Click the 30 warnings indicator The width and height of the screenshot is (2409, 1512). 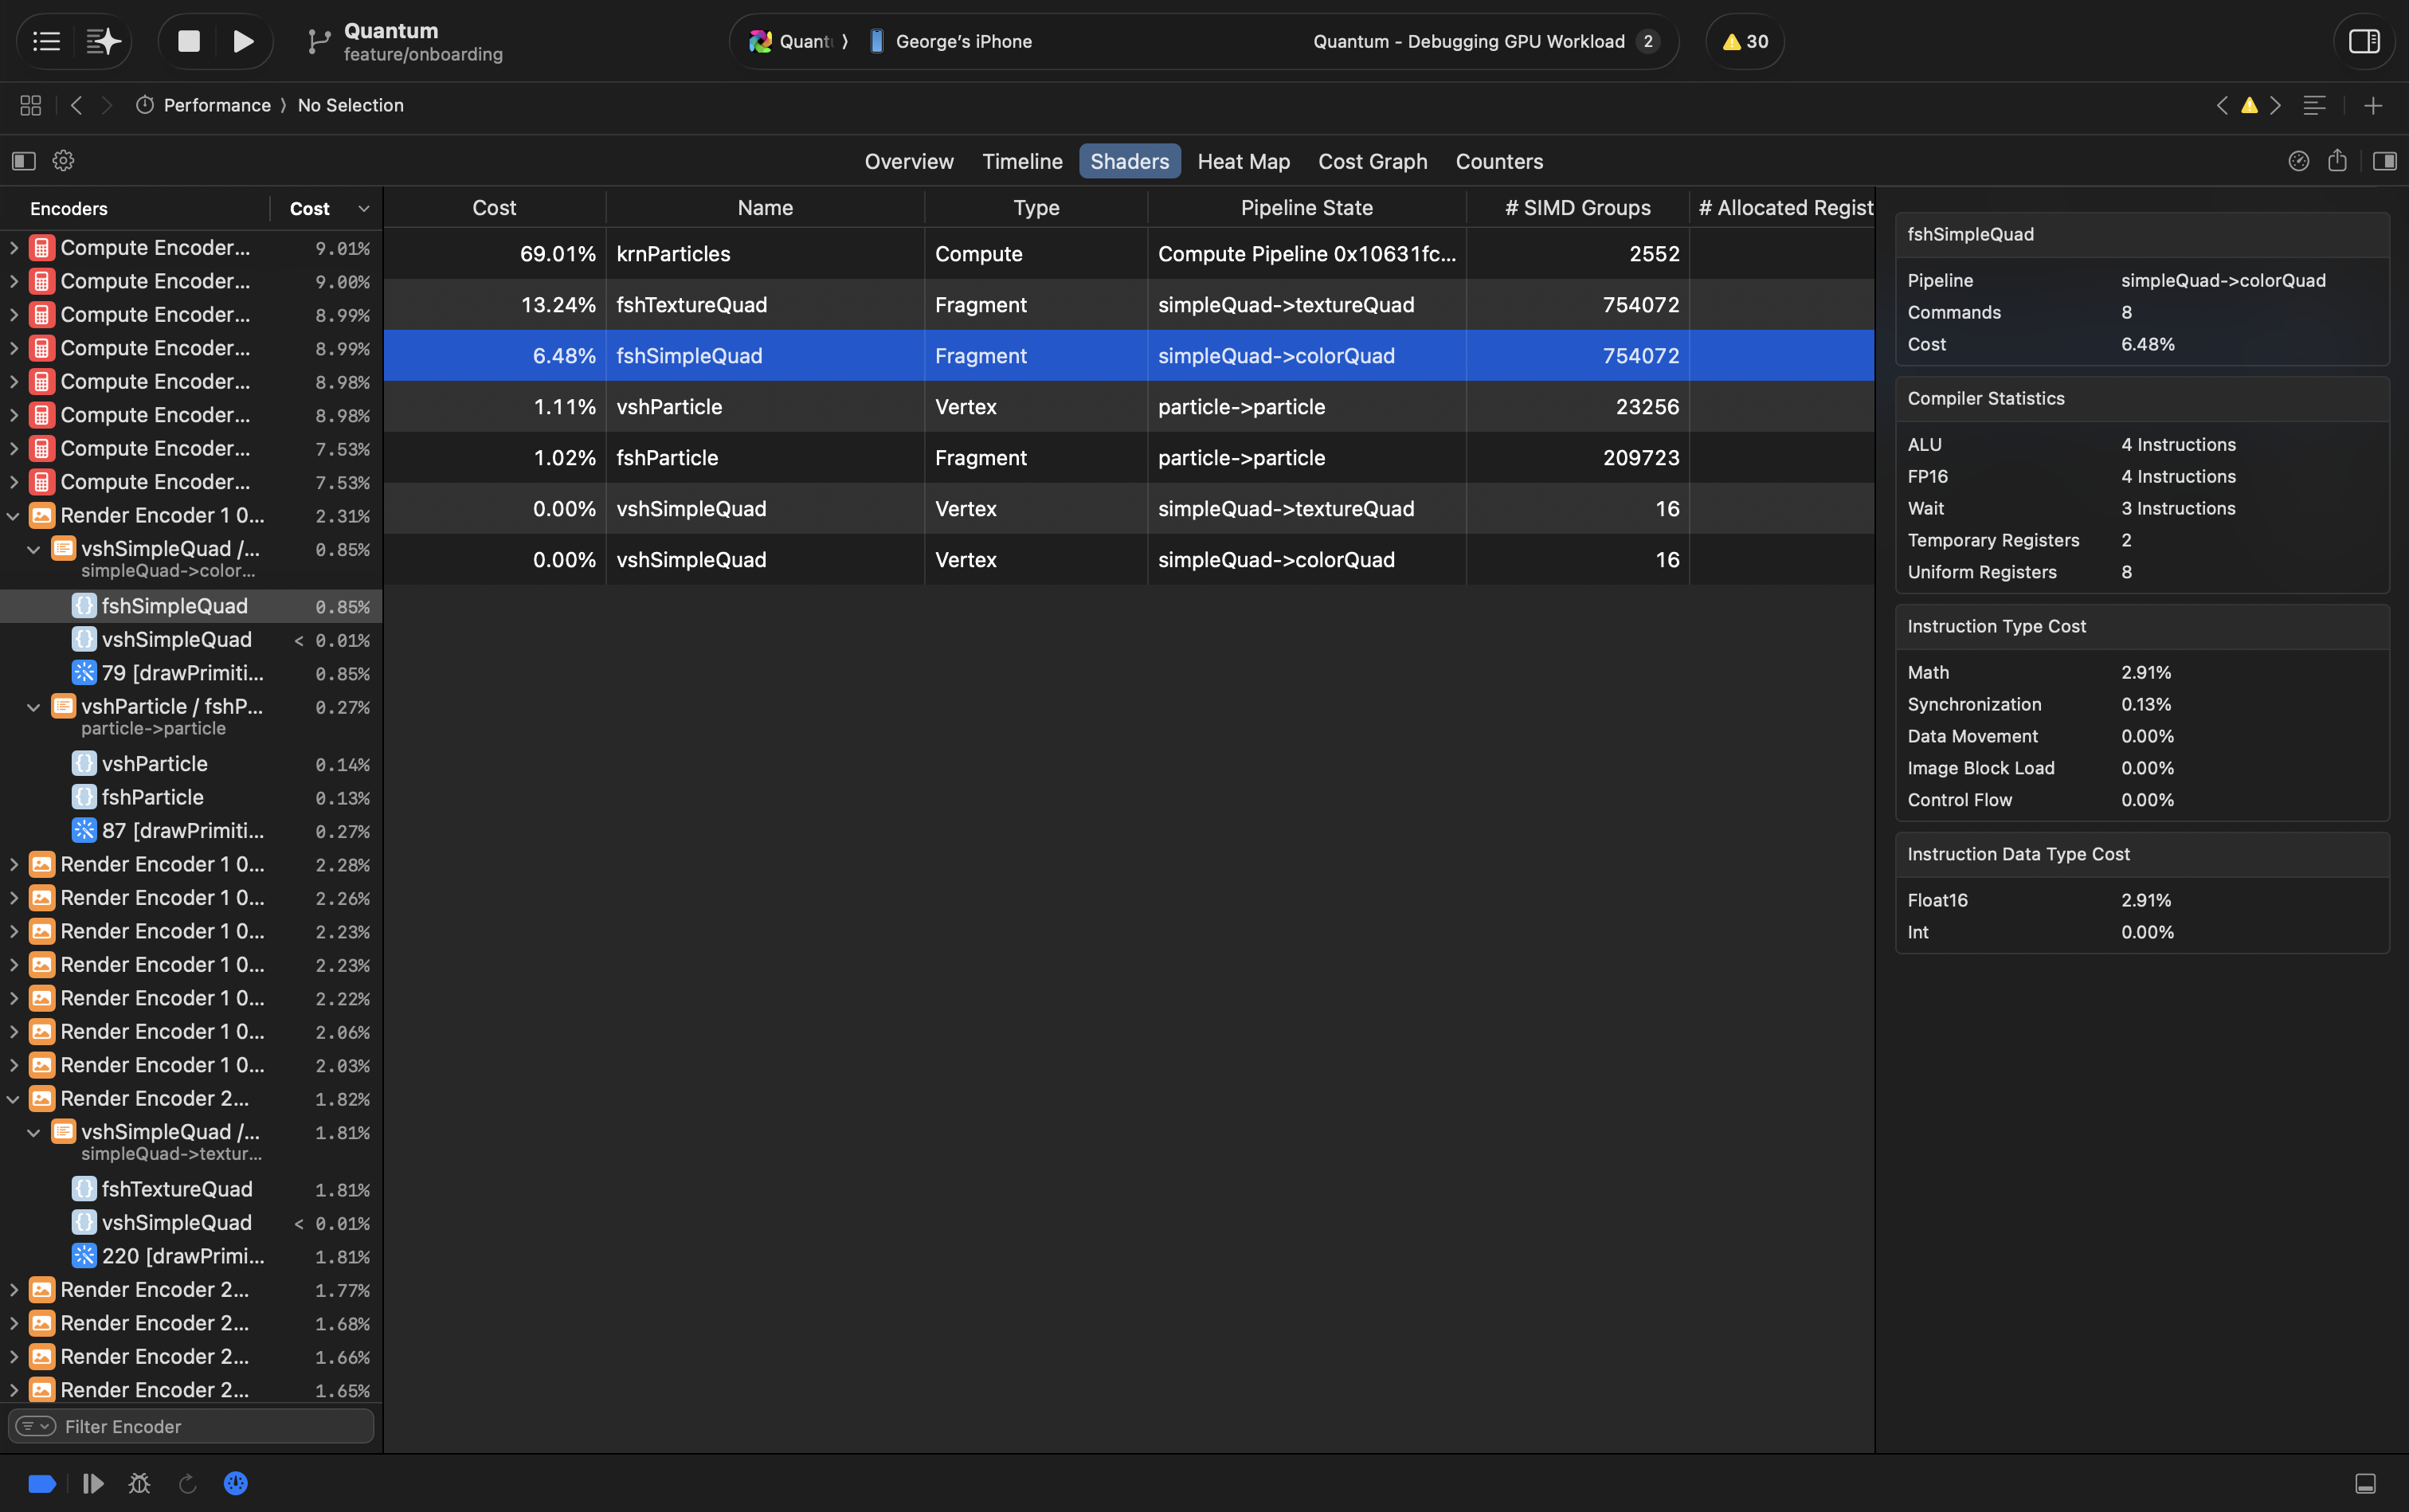1744,41
